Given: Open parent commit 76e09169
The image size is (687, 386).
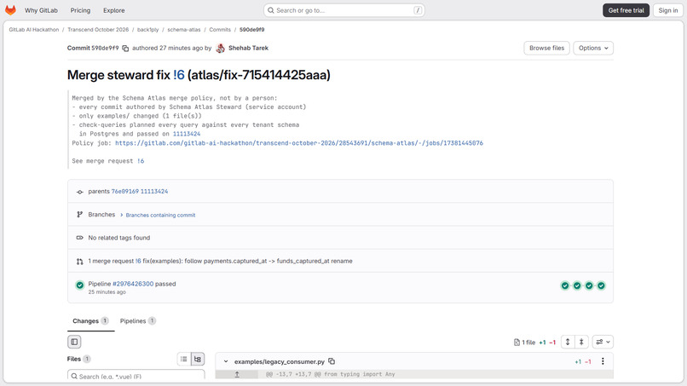Looking at the screenshot, I should pos(124,192).
